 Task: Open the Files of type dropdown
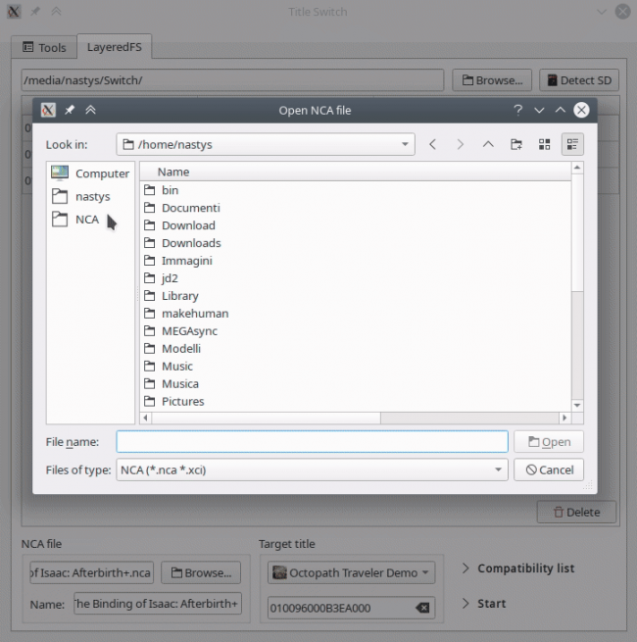point(499,469)
